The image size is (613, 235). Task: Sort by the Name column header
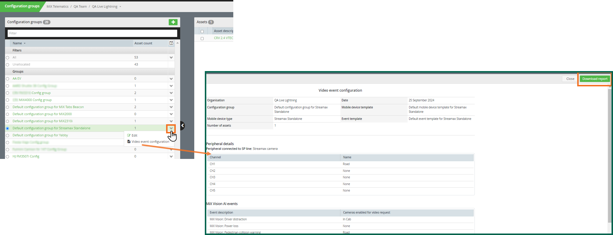tap(17, 43)
